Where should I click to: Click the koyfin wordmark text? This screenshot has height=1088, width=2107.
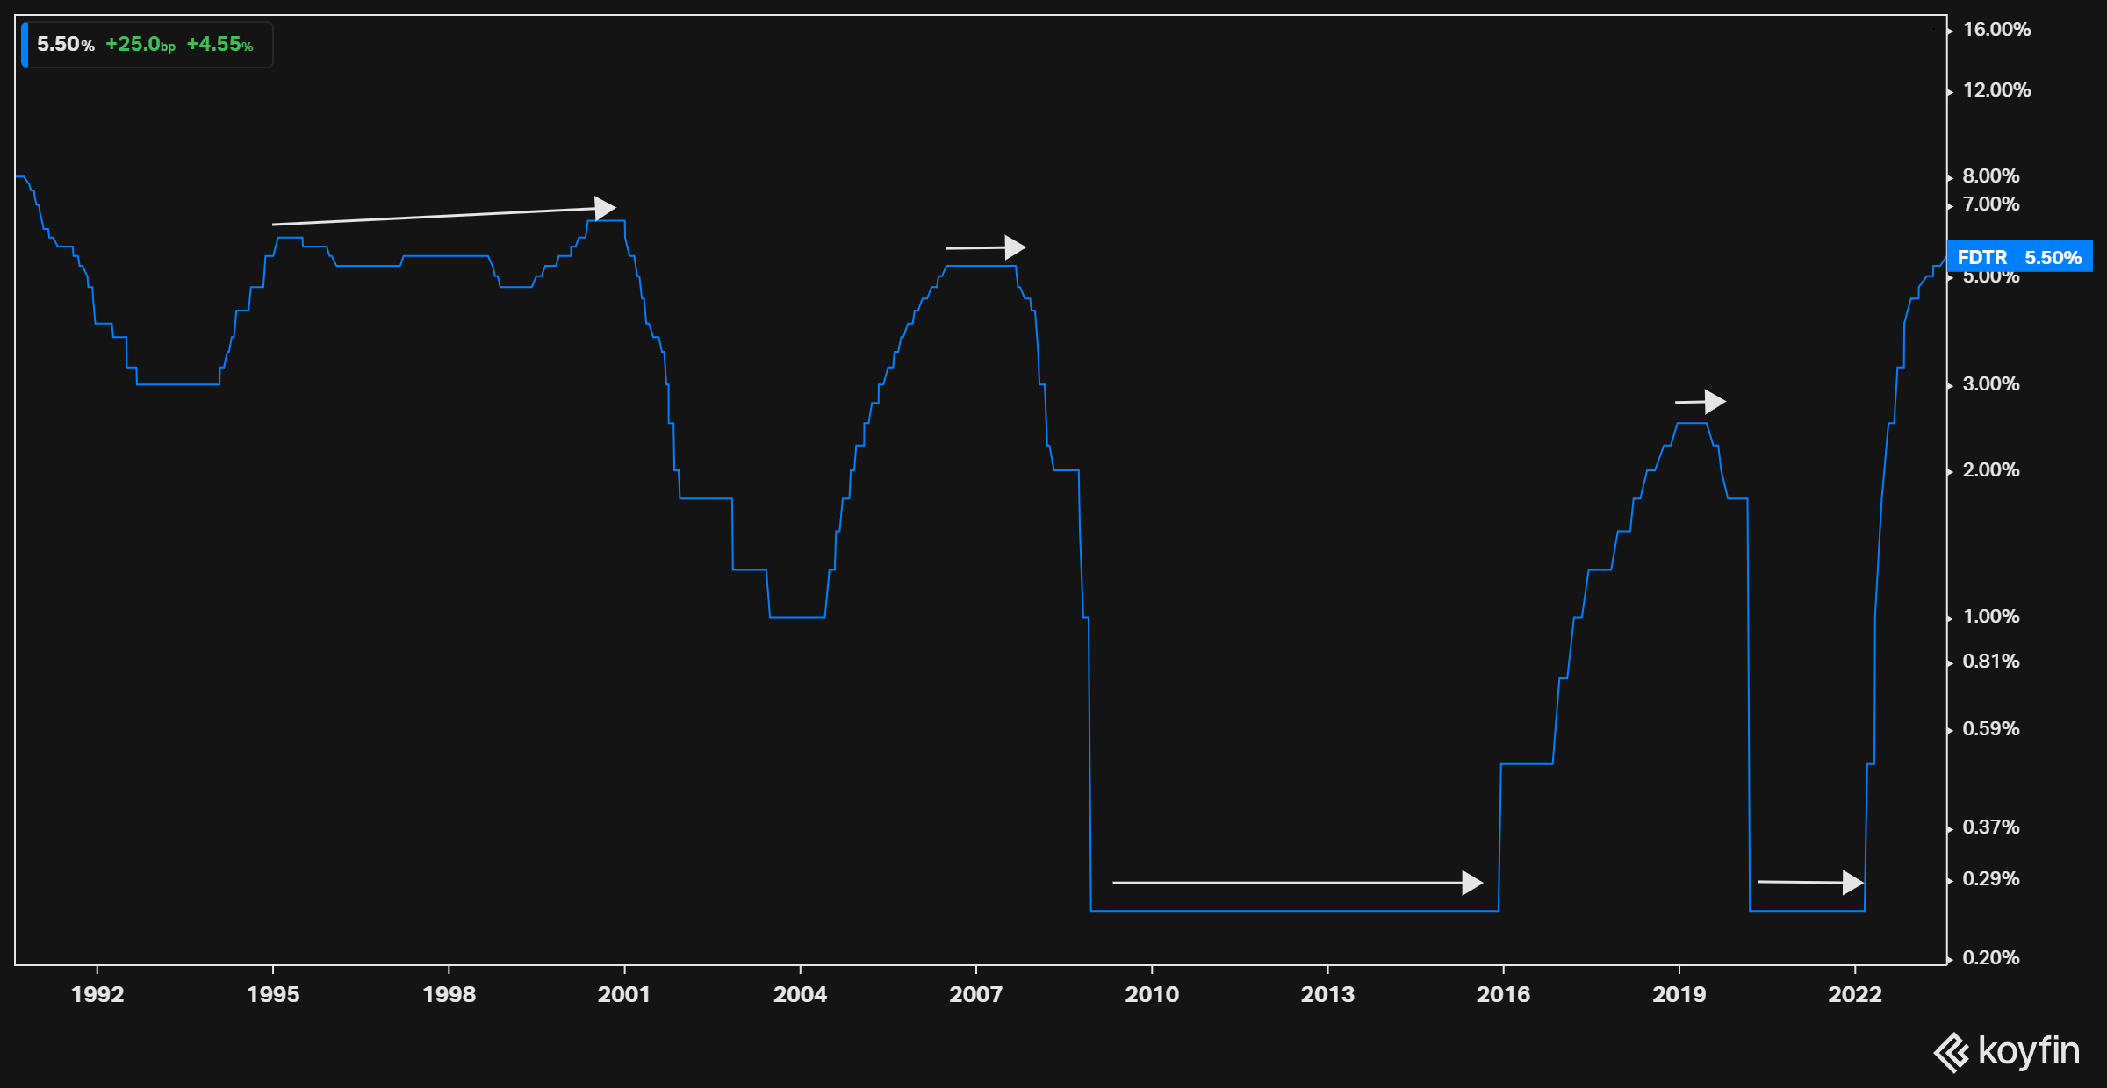tap(2028, 1051)
